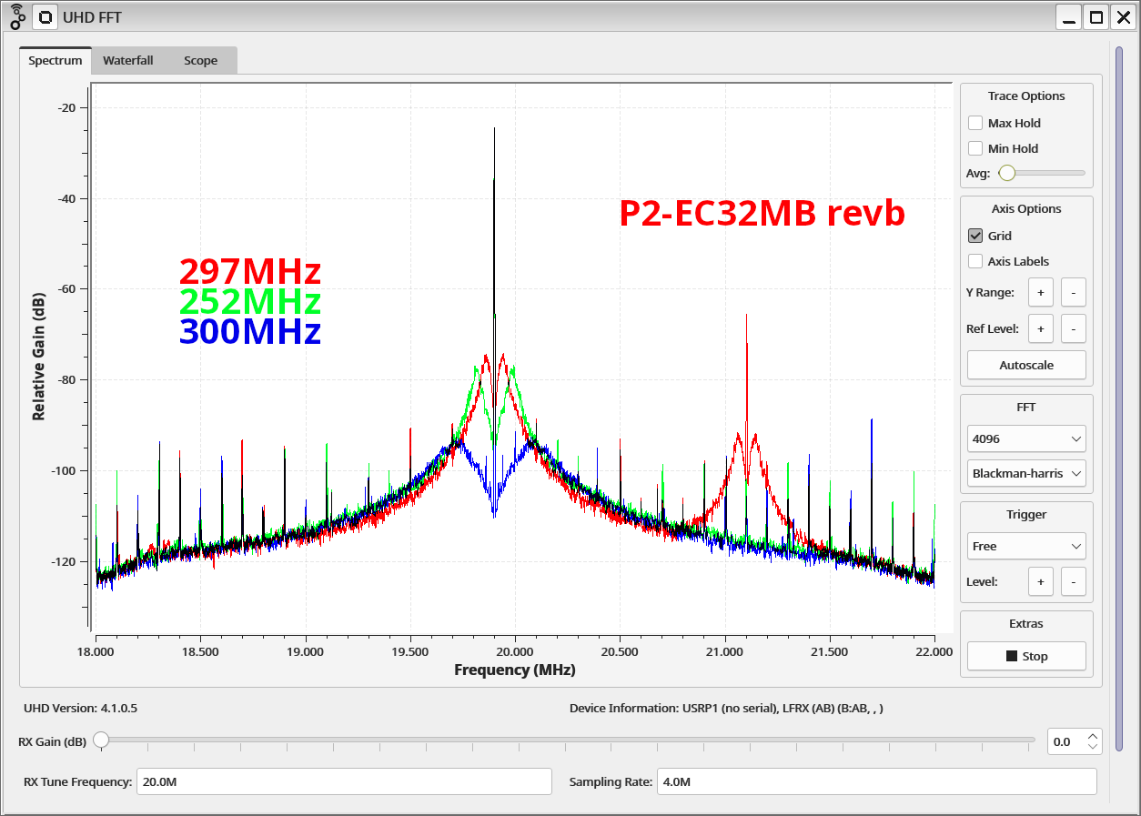Expand the Trigger mode Free dropdown
Image resolution: width=1141 pixels, height=816 pixels.
[1026, 546]
